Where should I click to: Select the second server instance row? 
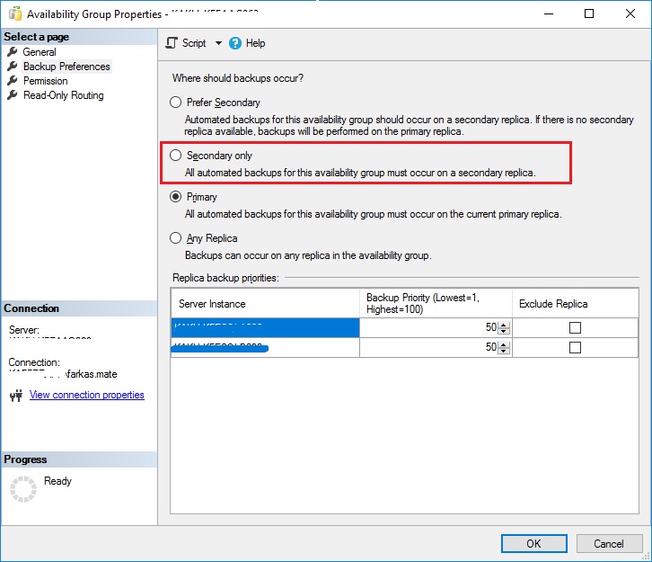pos(265,347)
